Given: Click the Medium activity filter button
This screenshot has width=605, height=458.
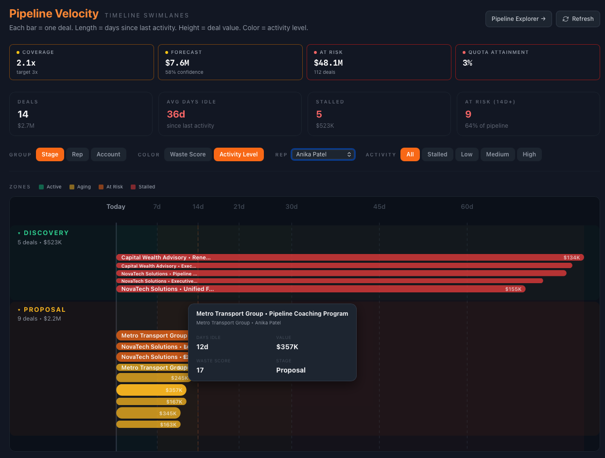Looking at the screenshot, I should (497, 154).
